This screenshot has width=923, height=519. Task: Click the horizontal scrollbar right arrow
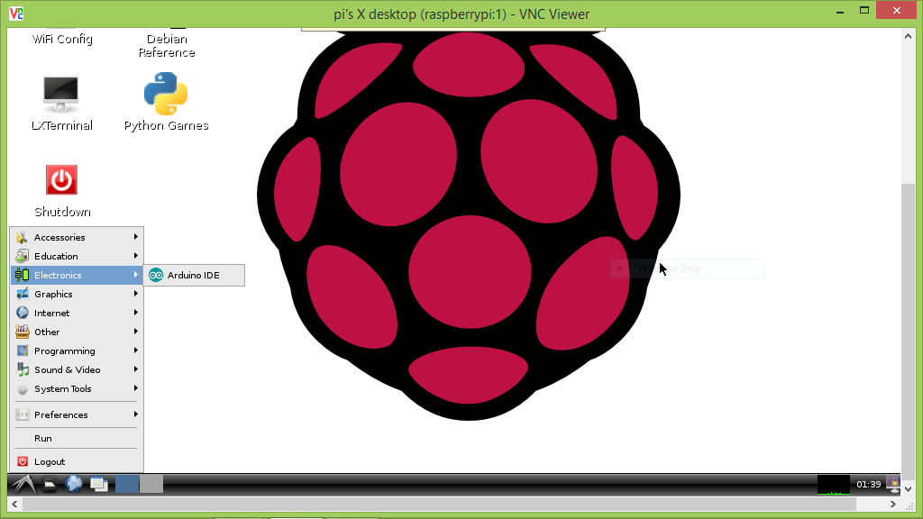(x=893, y=505)
